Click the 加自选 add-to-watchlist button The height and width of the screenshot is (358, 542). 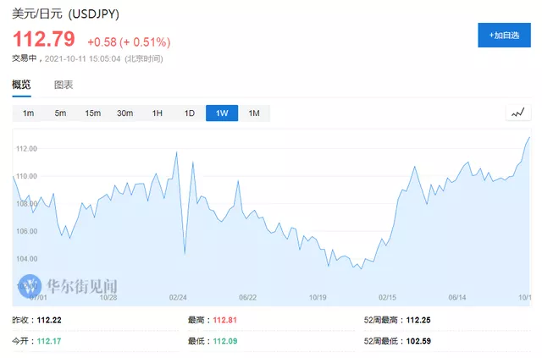(504, 35)
